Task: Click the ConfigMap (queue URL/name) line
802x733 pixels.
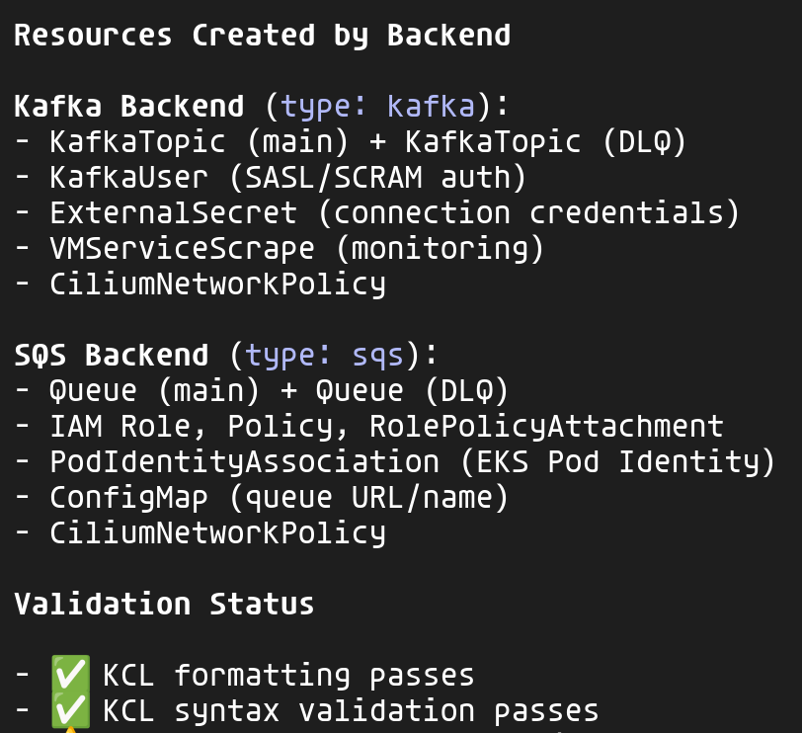Action: [280, 498]
